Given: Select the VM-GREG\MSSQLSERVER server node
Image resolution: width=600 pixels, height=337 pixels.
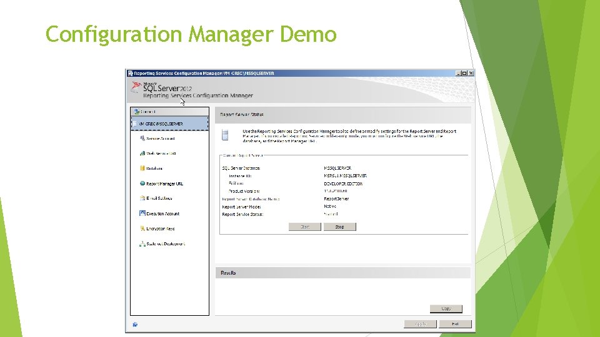Looking at the screenshot, I should pyautogui.click(x=169, y=124).
